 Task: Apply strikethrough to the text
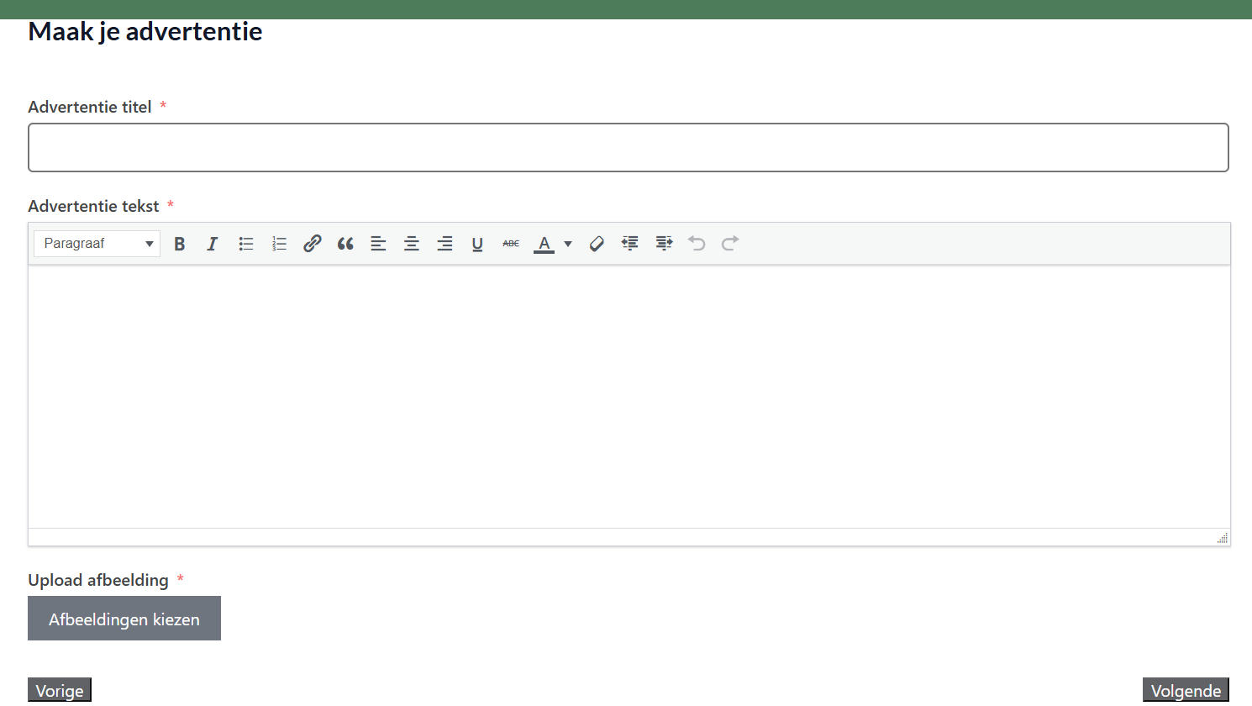511,244
